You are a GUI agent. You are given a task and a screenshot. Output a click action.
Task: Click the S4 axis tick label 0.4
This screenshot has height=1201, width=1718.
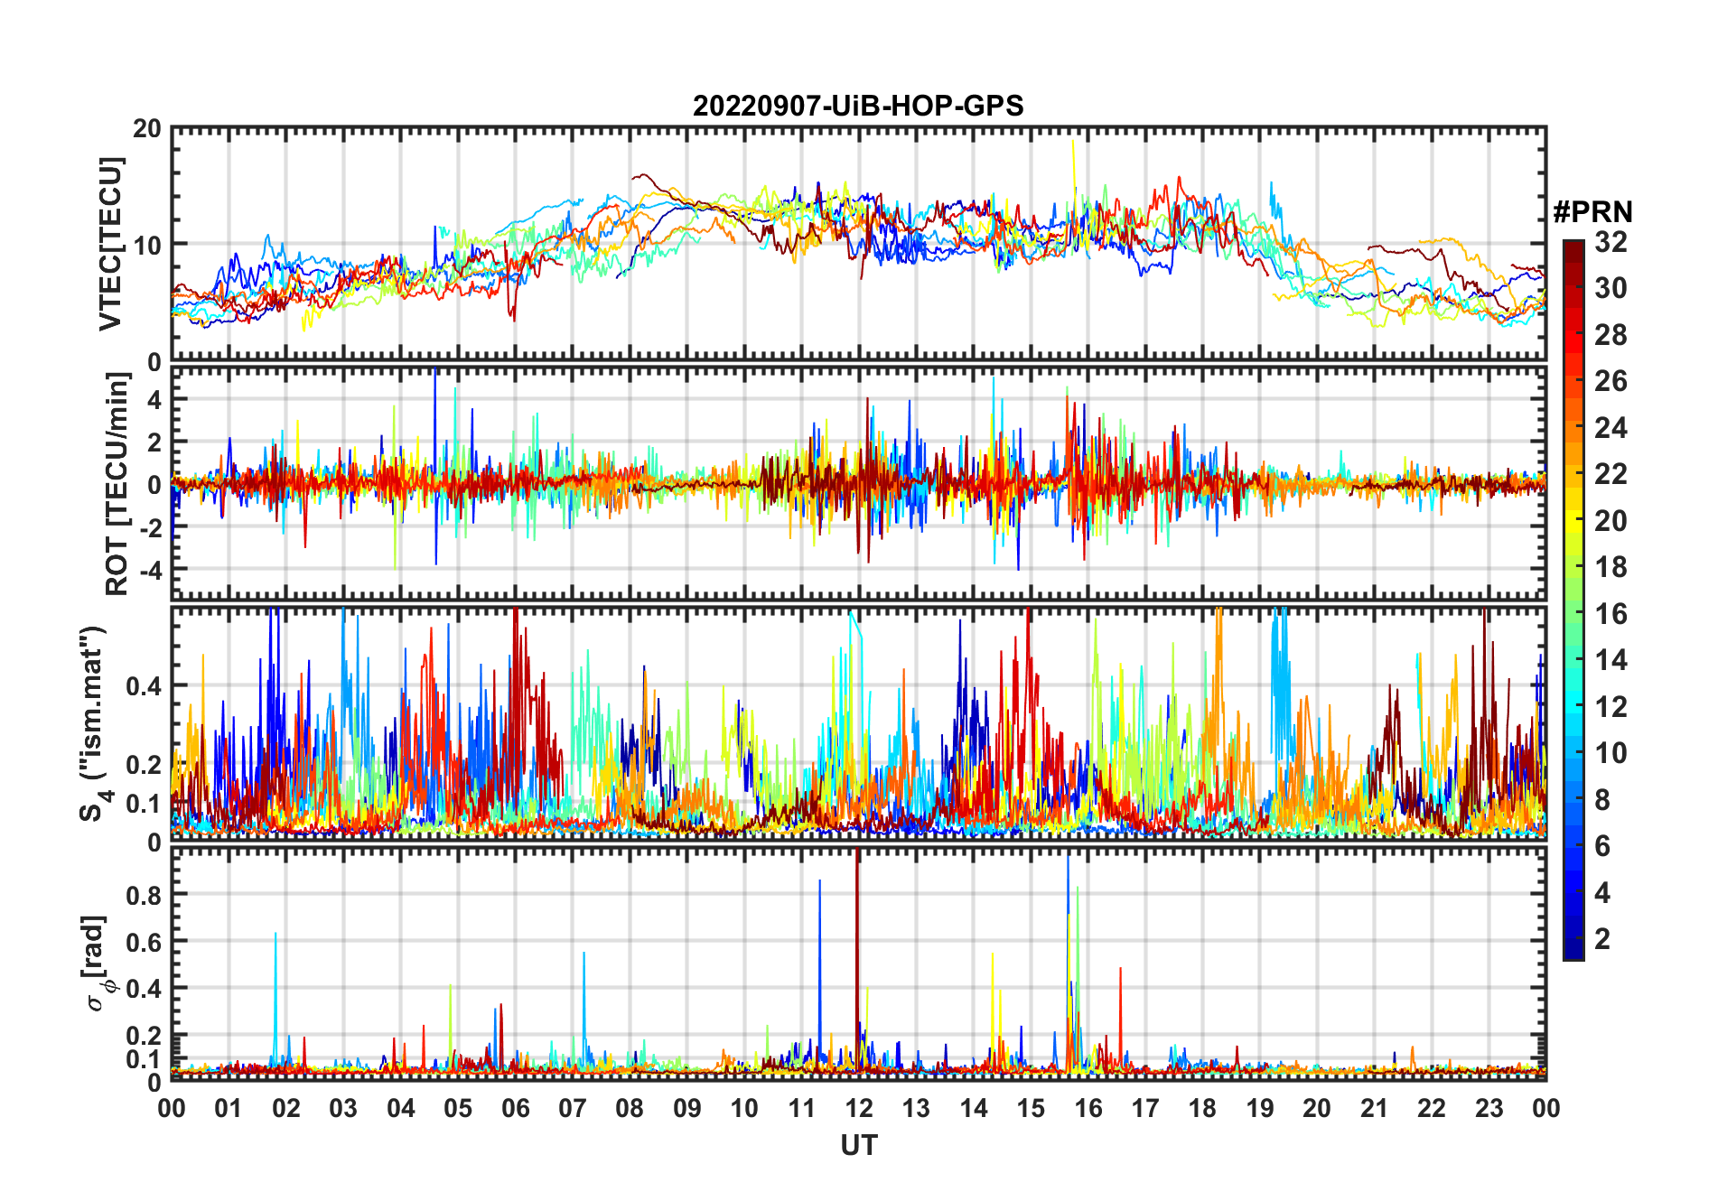pos(145,686)
